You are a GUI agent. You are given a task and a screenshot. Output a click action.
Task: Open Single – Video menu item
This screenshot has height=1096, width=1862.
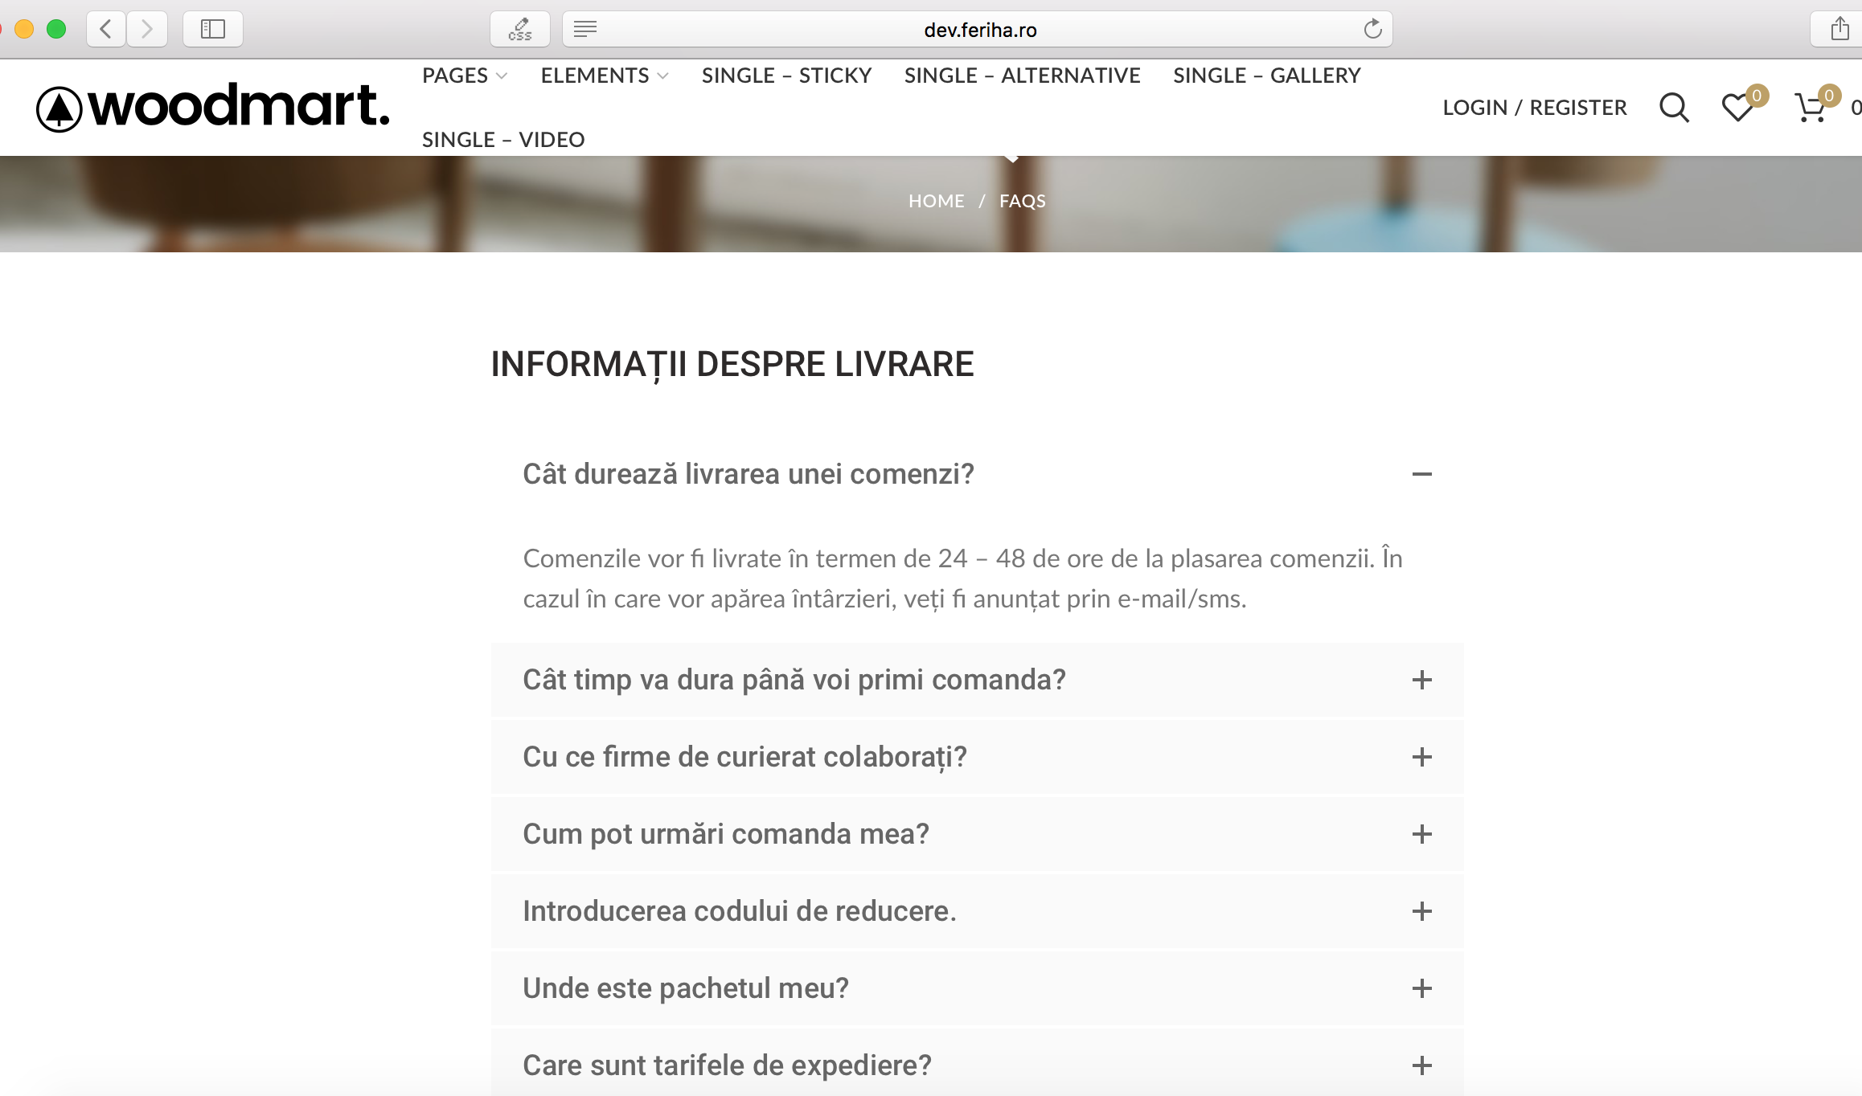point(503,140)
